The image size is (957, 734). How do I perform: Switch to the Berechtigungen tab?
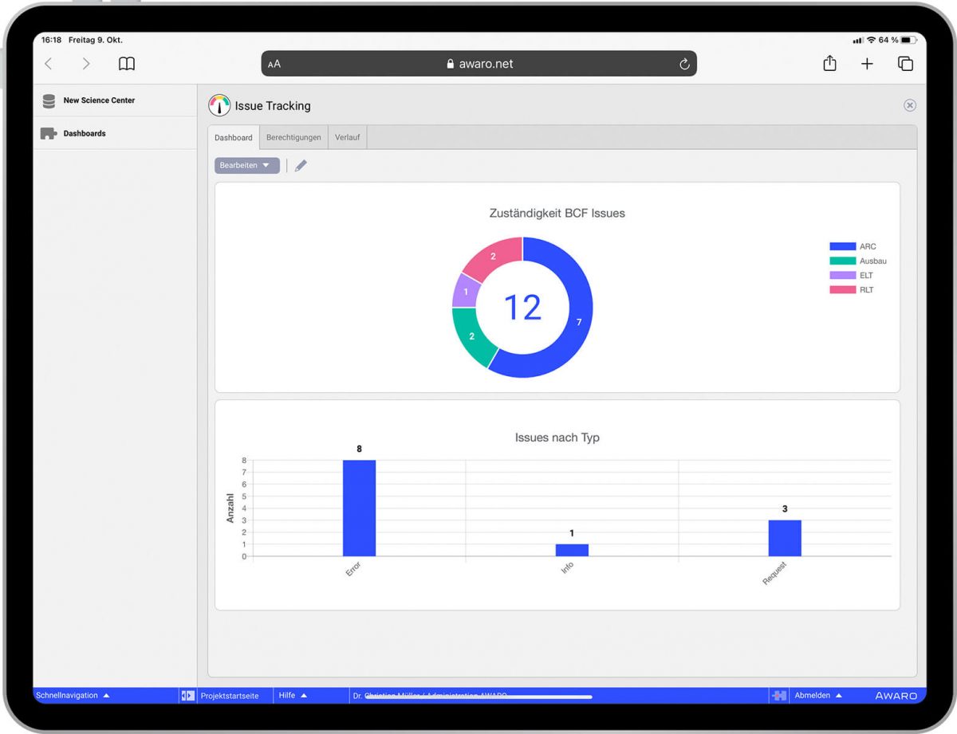pyautogui.click(x=293, y=137)
